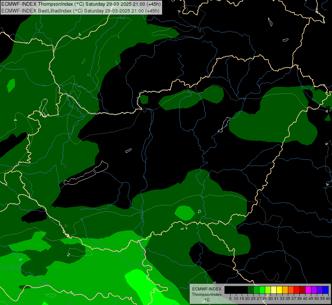Click the legend value 33
332x305 pixels.
click(x=282, y=299)
